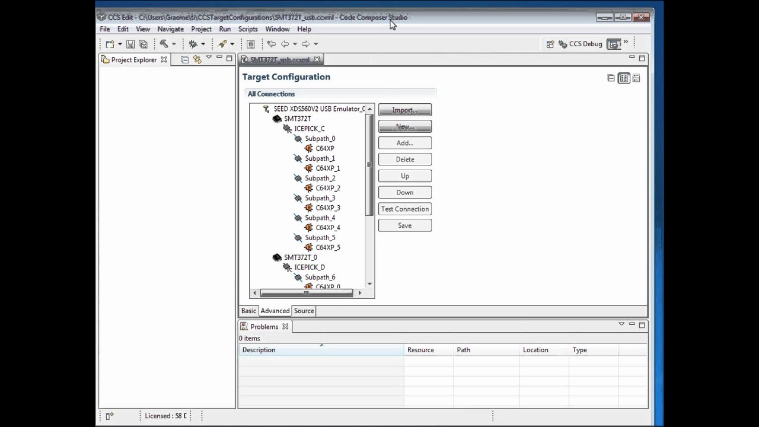Click the page toolbar icon before the navigation arrows

click(x=251, y=44)
